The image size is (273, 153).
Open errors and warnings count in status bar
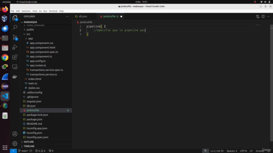pos(40,151)
